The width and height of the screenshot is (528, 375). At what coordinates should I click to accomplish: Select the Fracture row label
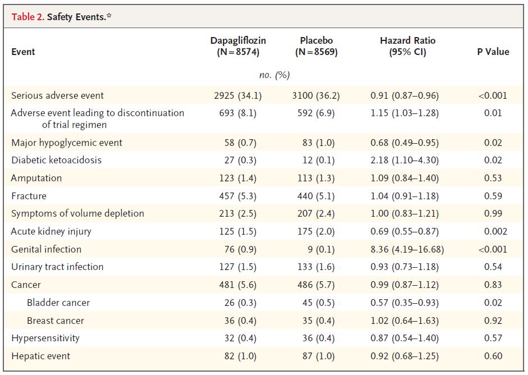point(29,196)
